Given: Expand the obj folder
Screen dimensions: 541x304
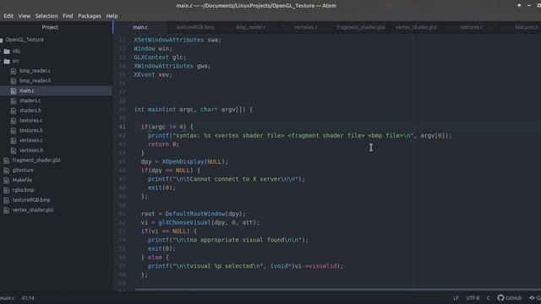Looking at the screenshot, I should click(16, 51).
